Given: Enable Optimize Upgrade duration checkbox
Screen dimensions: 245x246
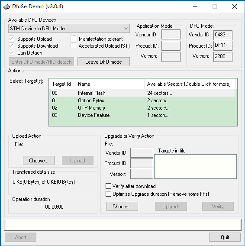Looking at the screenshot, I should click(x=108, y=194).
